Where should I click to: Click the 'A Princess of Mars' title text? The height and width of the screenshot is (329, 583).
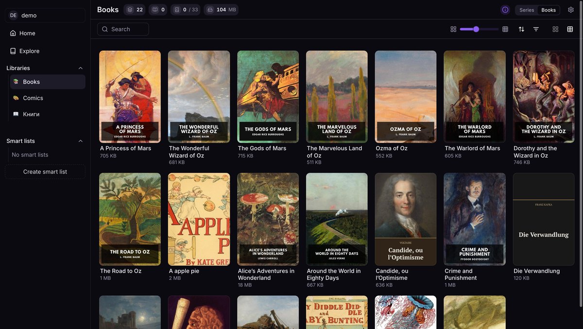pyautogui.click(x=125, y=148)
